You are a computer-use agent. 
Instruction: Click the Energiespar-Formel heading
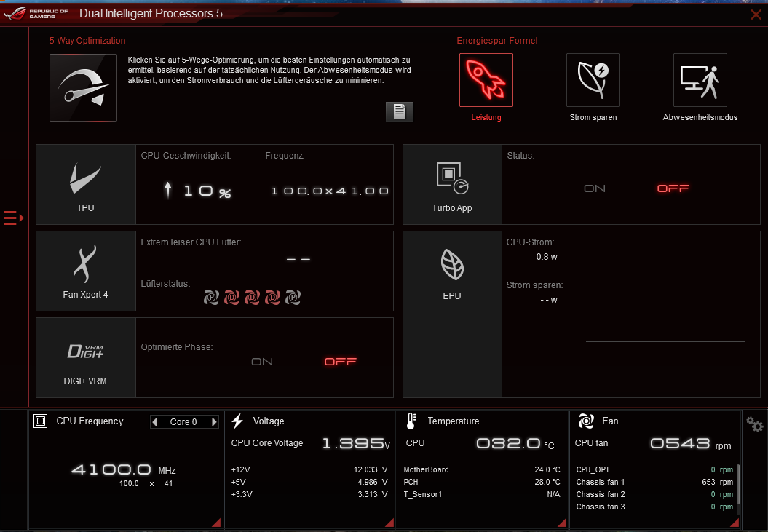coord(497,41)
